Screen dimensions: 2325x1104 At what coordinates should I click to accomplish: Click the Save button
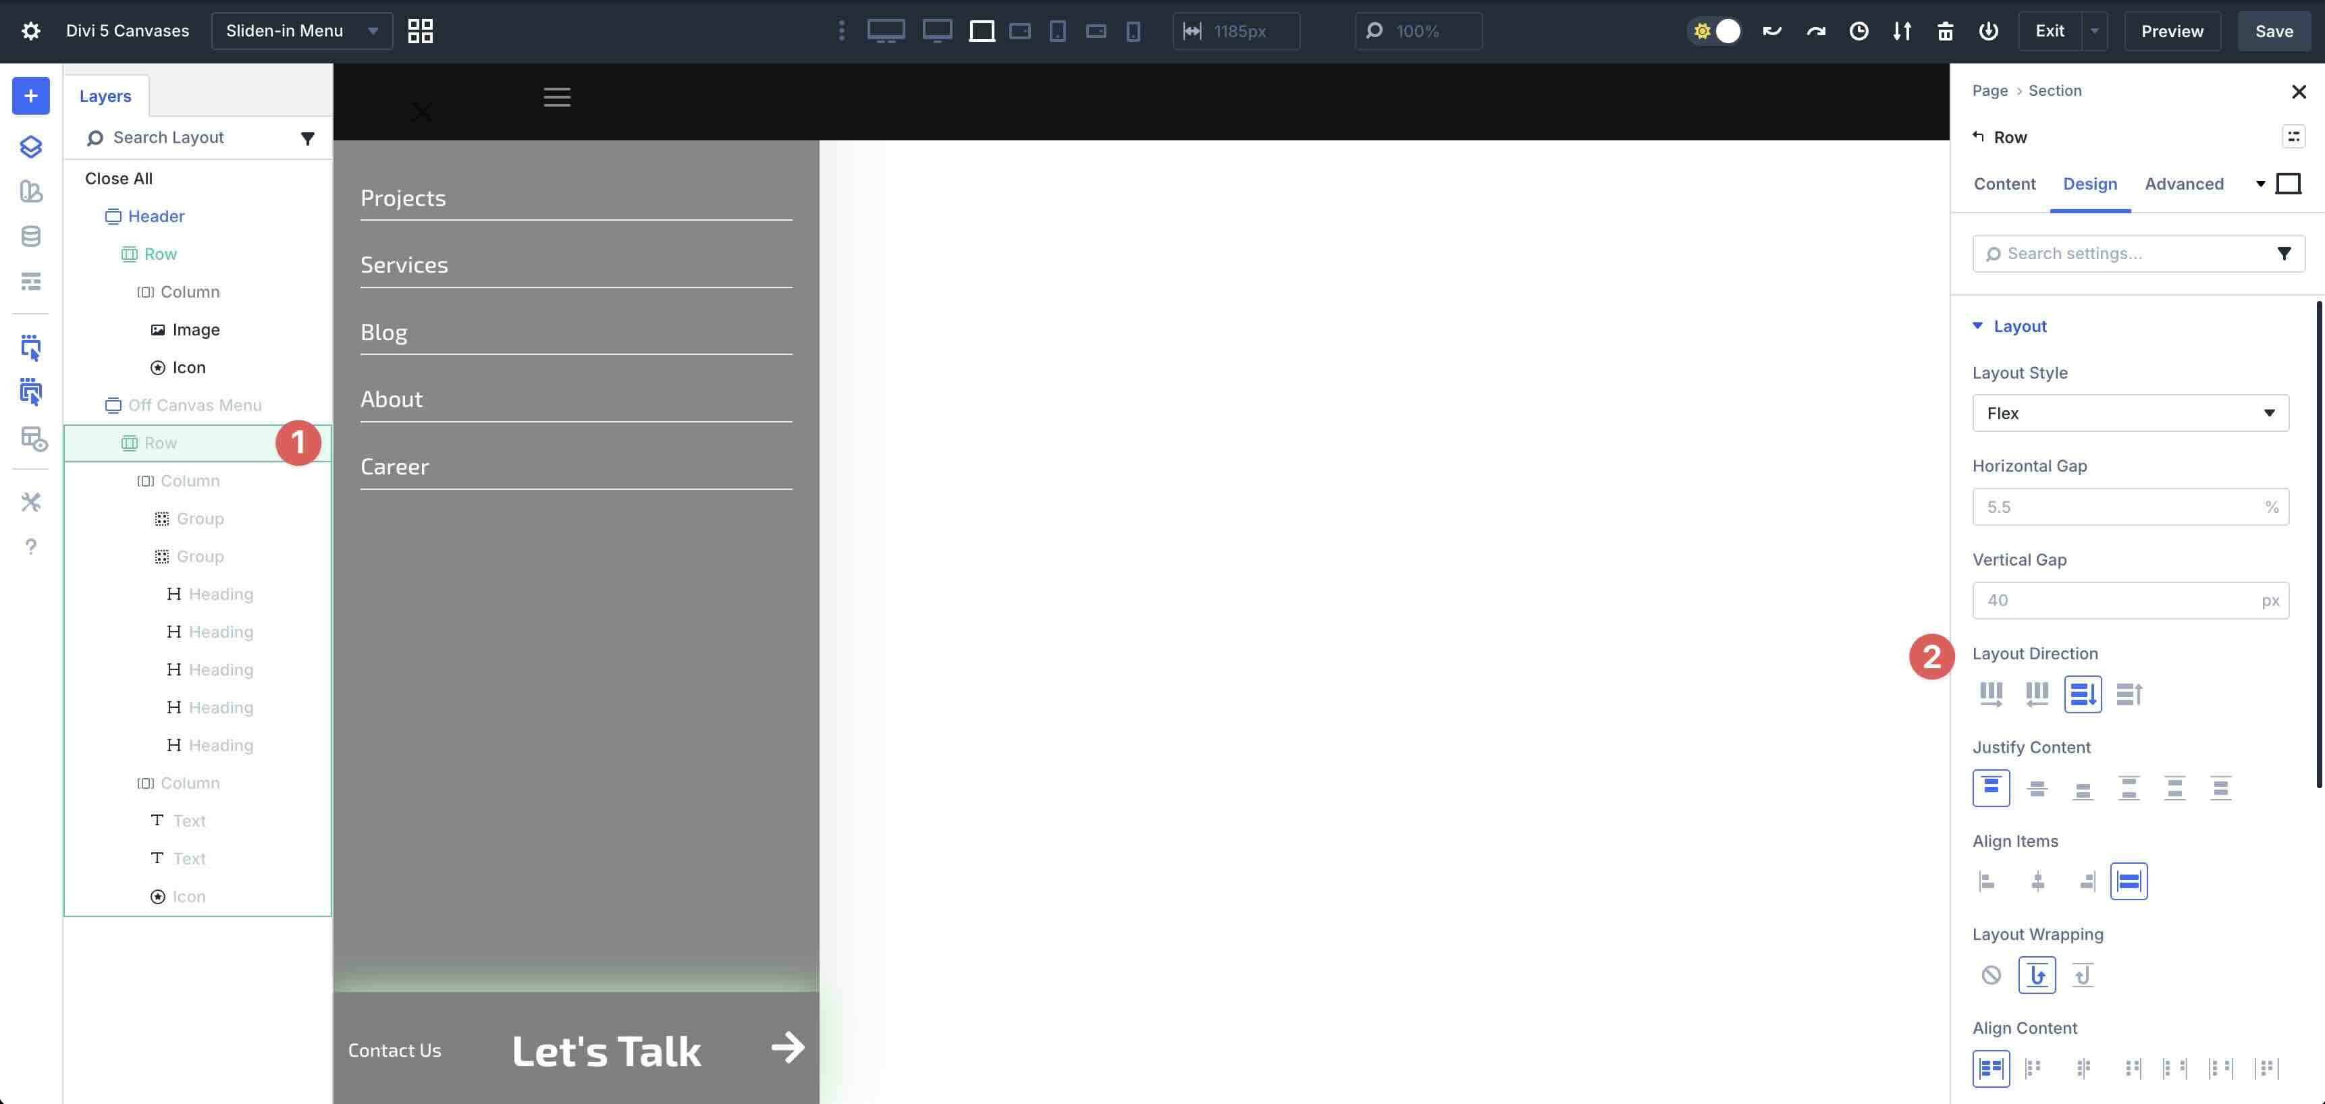point(2272,30)
